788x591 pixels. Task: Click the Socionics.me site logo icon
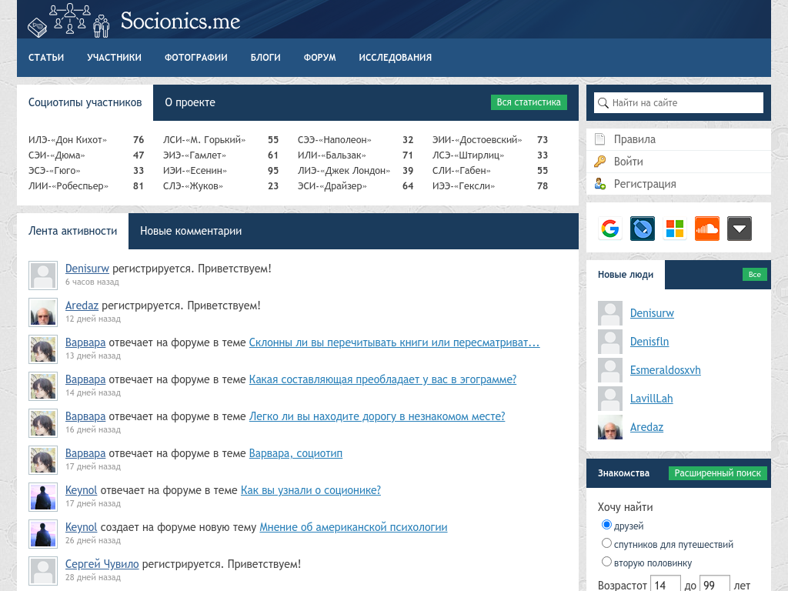68,20
